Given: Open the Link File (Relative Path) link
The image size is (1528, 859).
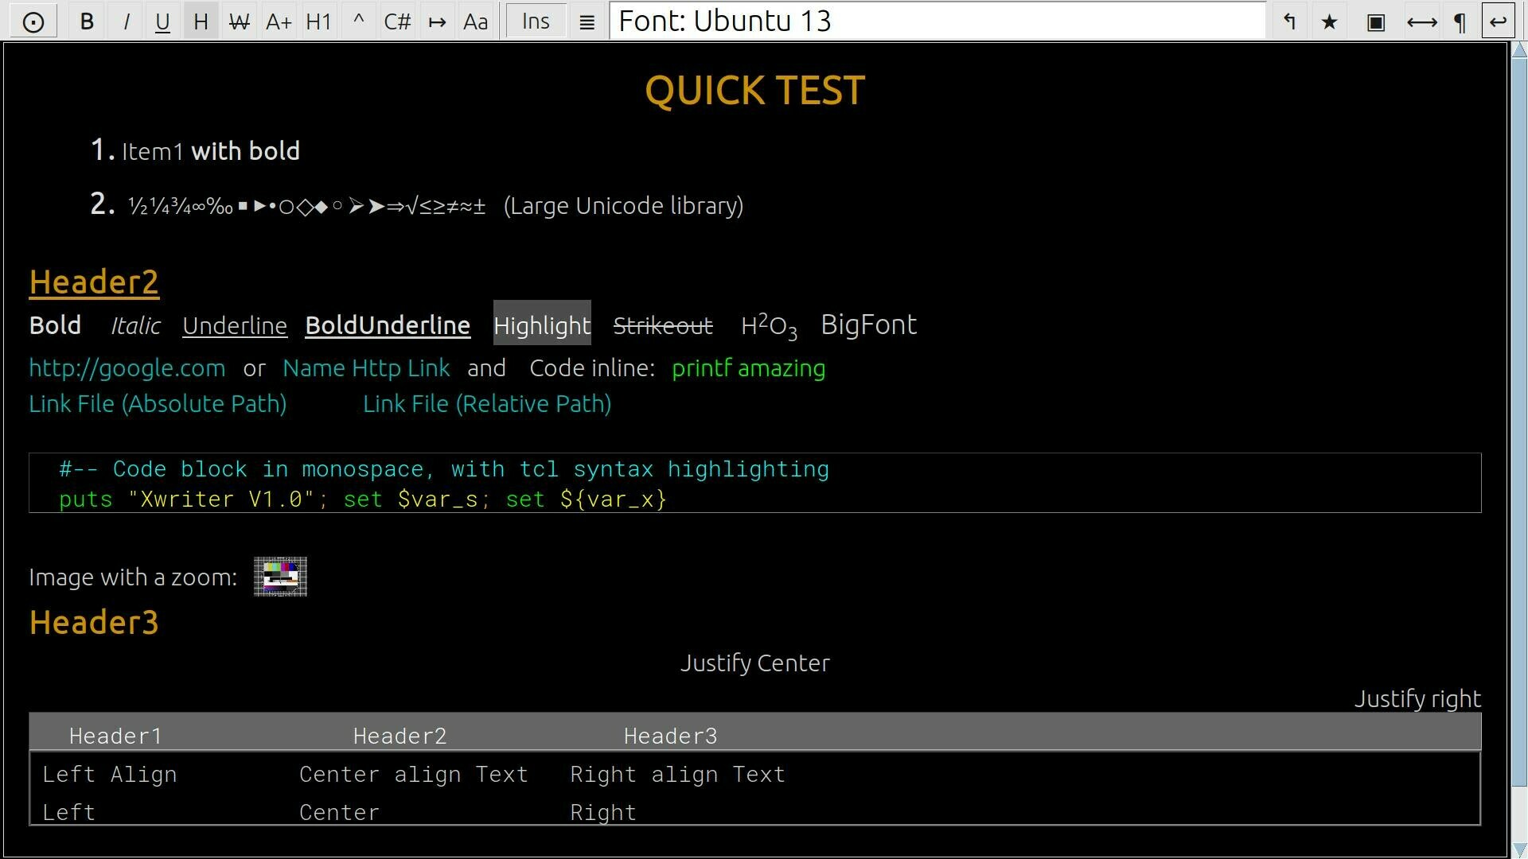Looking at the screenshot, I should pyautogui.click(x=487, y=404).
